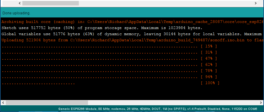Click the 94% upload progress indicator
This screenshot has height=112, width=264.
point(209,77)
